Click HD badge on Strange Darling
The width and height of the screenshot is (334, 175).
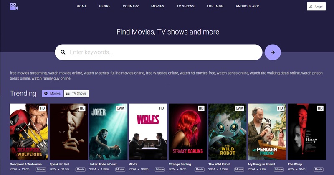(201, 108)
